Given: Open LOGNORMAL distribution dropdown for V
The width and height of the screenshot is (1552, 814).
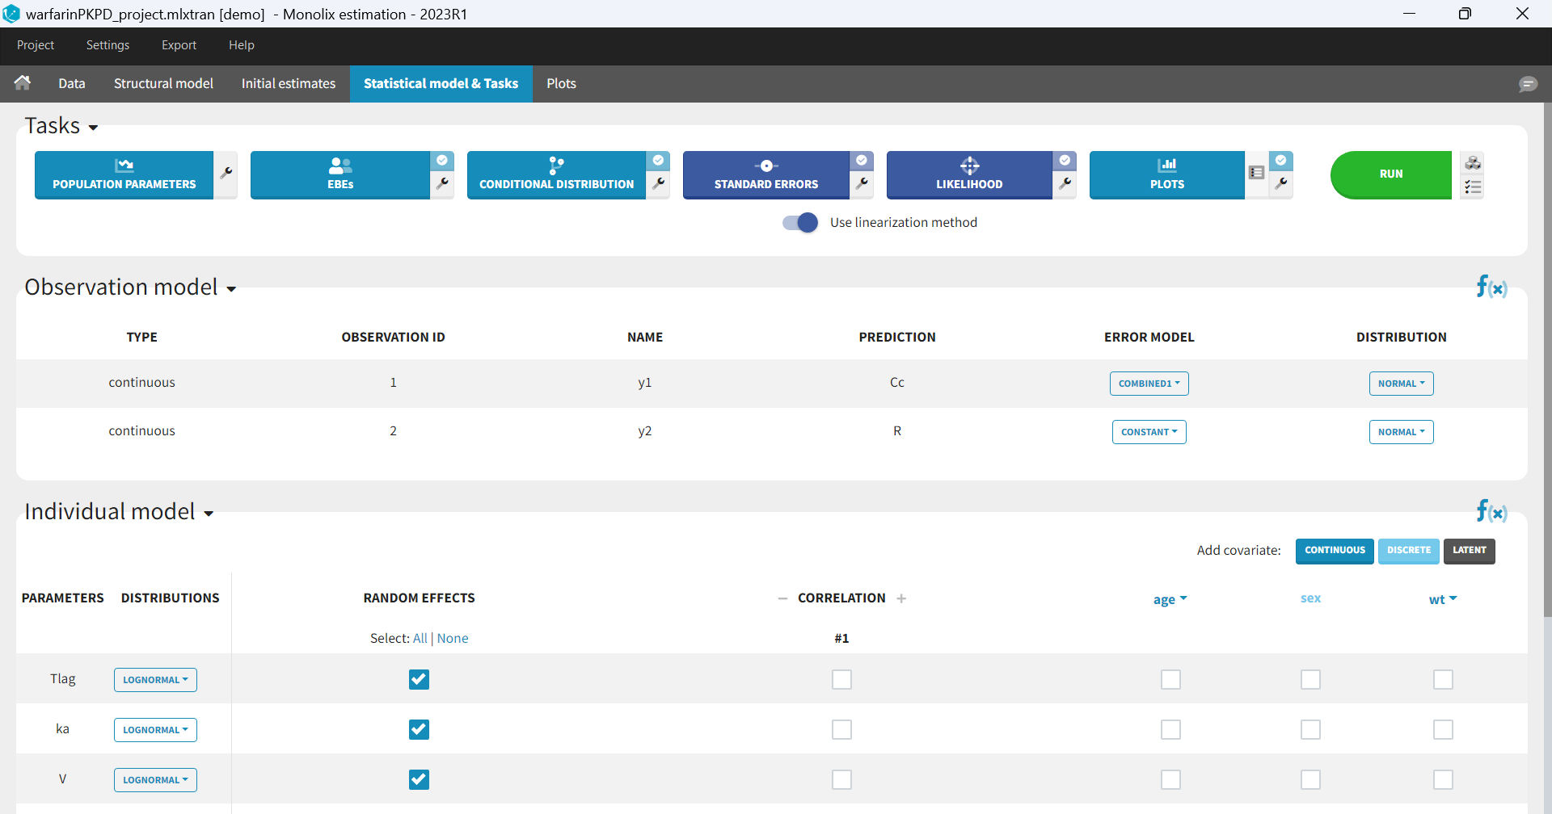Looking at the screenshot, I should 155,780.
